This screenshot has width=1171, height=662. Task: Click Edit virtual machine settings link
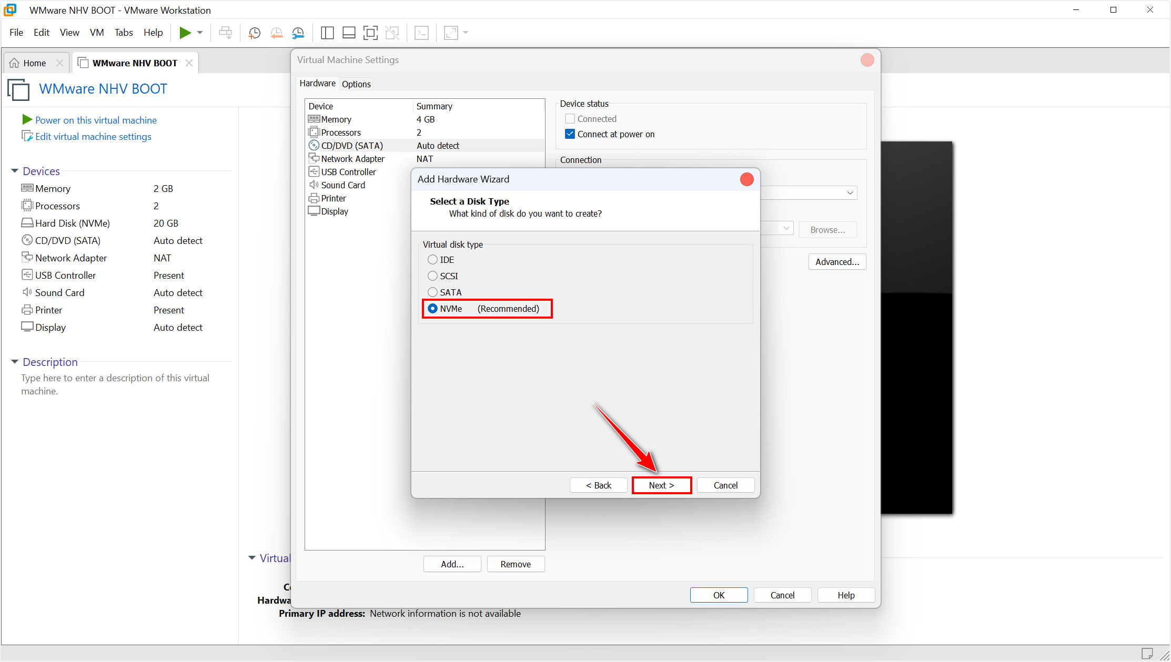click(93, 137)
